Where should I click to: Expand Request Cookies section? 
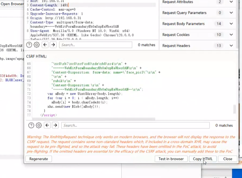231,35
